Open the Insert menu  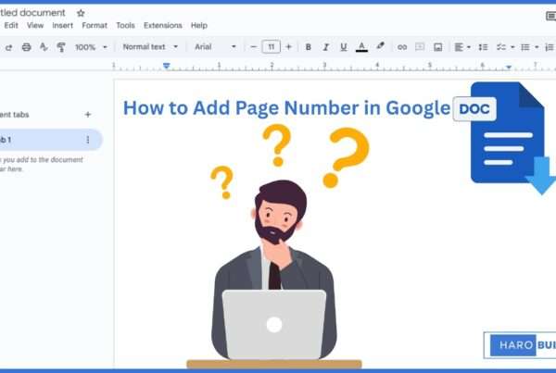click(62, 26)
